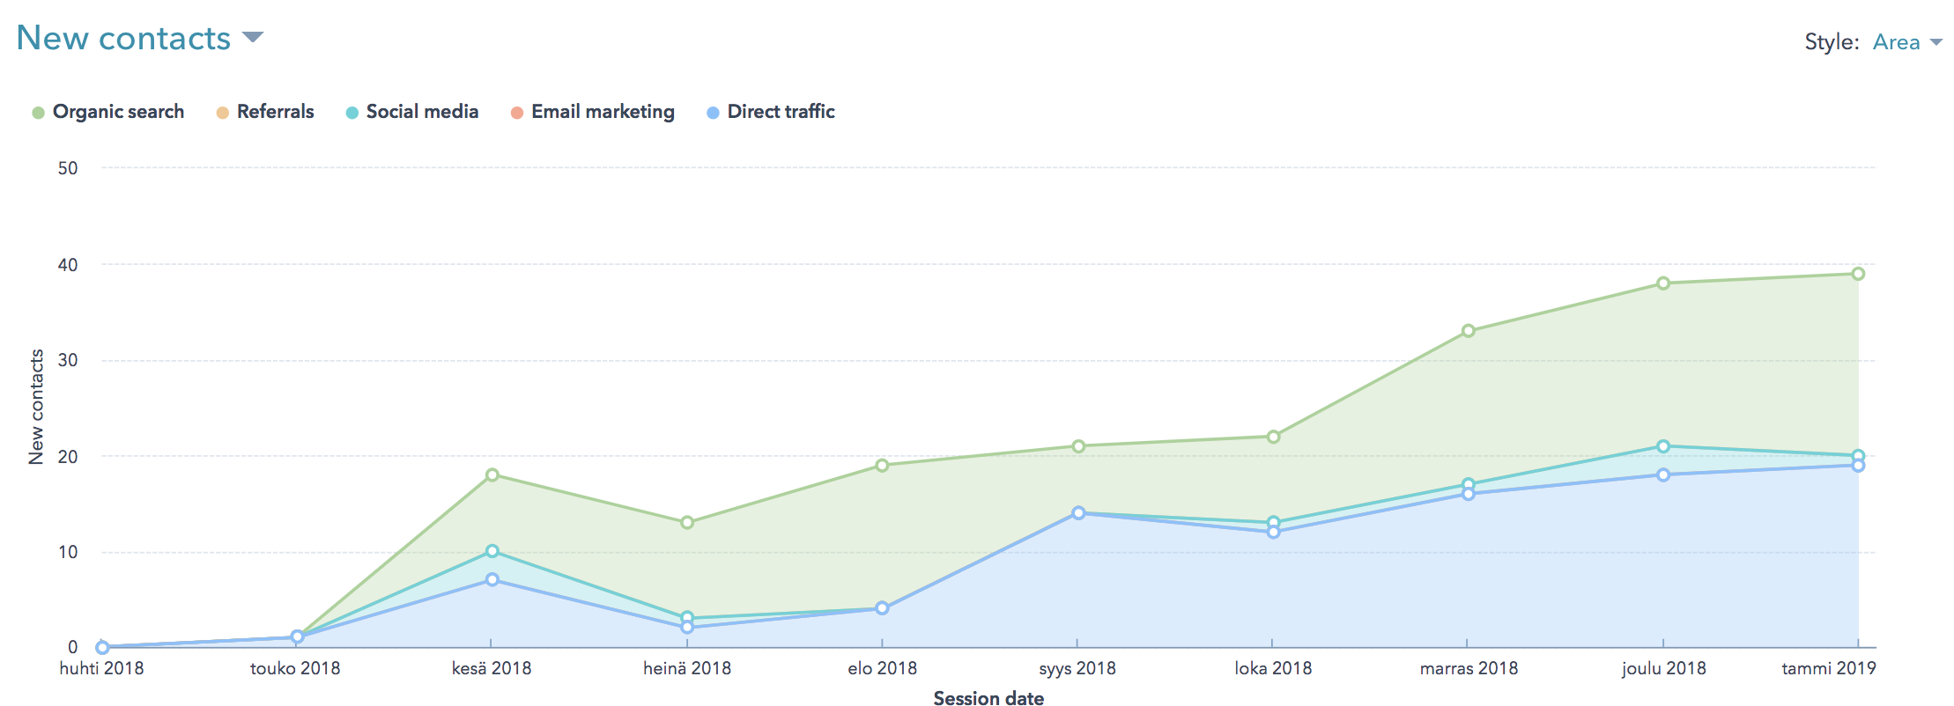Click the 10 value on y-axis
Screen dimensions: 1954x706
68,552
